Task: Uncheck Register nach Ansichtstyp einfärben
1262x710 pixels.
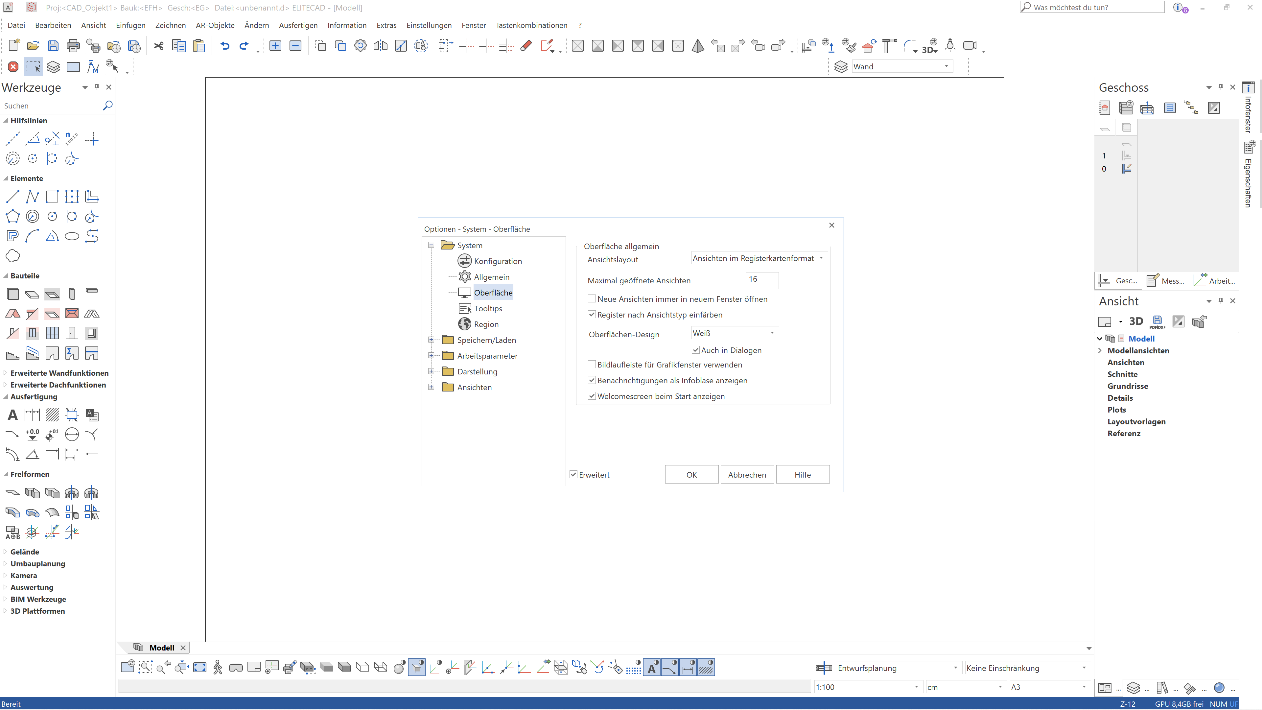Action: tap(592, 315)
